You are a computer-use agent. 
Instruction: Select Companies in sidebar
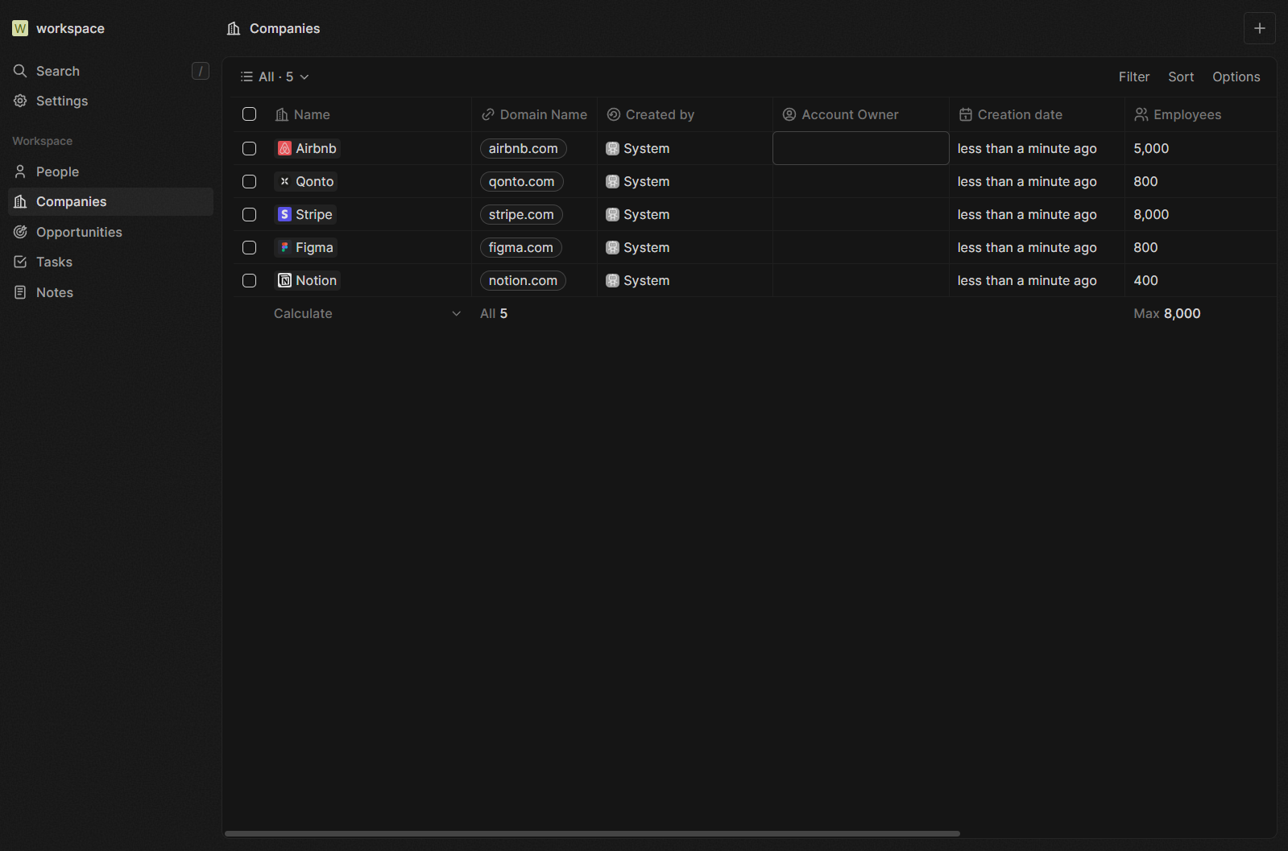(110, 201)
